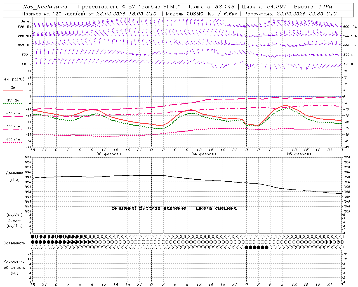Click the model name COSMO-RU / 6.6км
This screenshot has width=358, height=287.
click(212, 14)
